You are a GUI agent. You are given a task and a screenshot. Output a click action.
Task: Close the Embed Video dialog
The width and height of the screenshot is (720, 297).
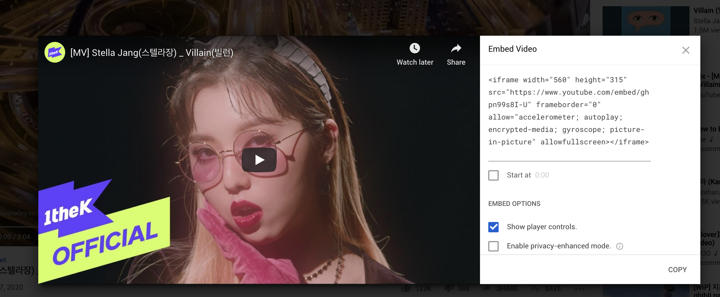(x=685, y=50)
